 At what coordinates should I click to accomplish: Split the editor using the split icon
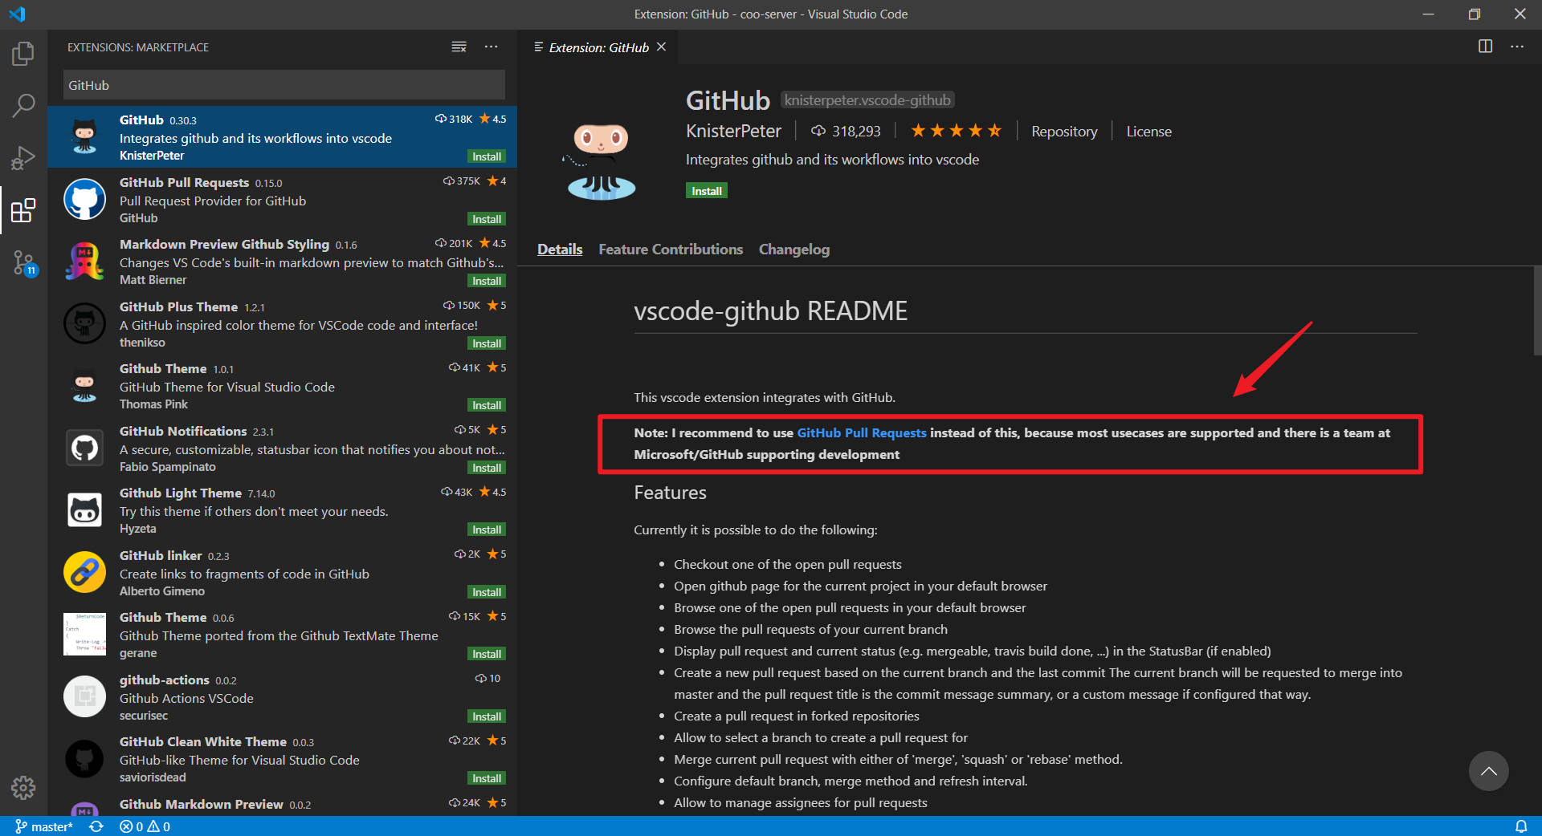(1485, 47)
